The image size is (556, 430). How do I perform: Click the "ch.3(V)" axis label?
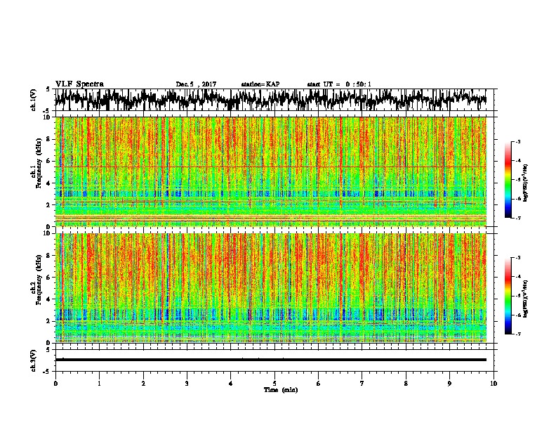[x=34, y=360]
